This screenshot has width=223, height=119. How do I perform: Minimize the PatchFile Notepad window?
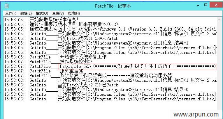198,6
